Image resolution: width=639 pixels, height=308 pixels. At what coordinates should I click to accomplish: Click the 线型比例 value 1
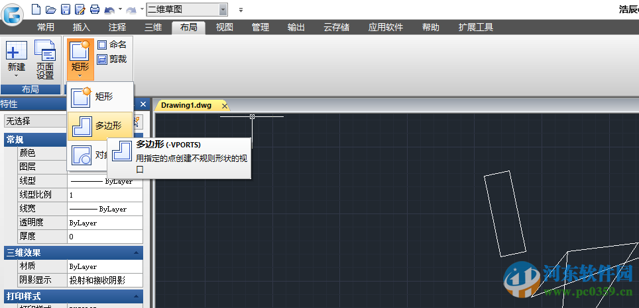tap(105, 195)
